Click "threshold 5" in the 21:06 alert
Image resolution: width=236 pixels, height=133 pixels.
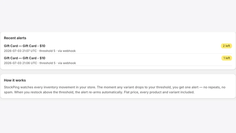coord(47,63)
